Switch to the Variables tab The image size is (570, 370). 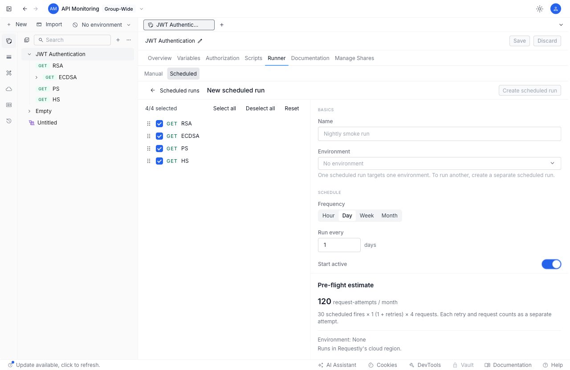pos(189,58)
